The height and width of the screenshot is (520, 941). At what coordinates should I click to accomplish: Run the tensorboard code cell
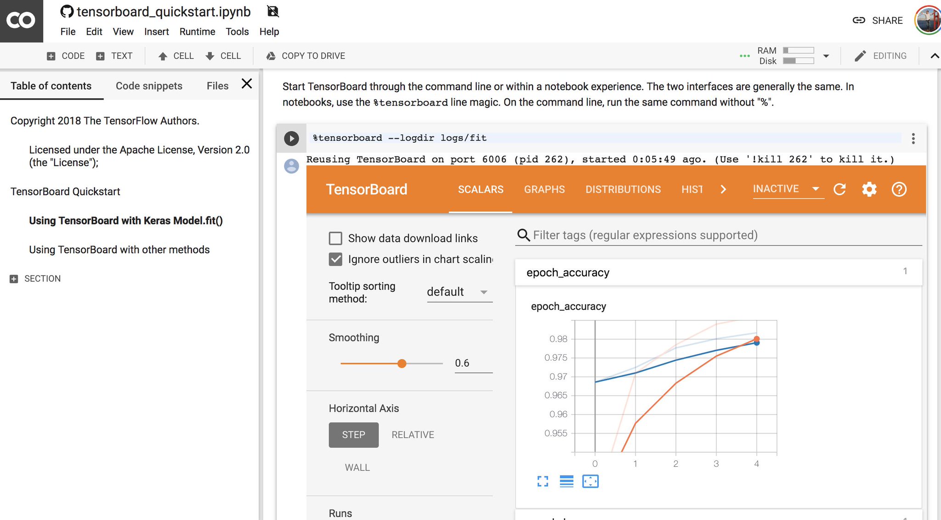pos(291,138)
